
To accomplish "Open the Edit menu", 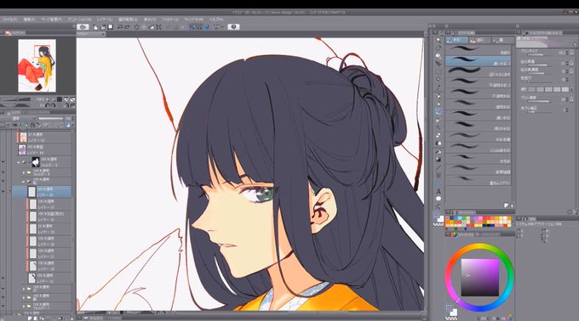I will tap(29, 19).
